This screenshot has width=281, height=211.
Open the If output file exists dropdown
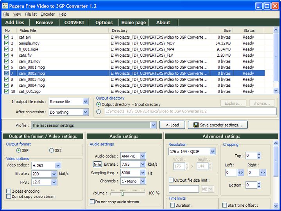coord(86,102)
